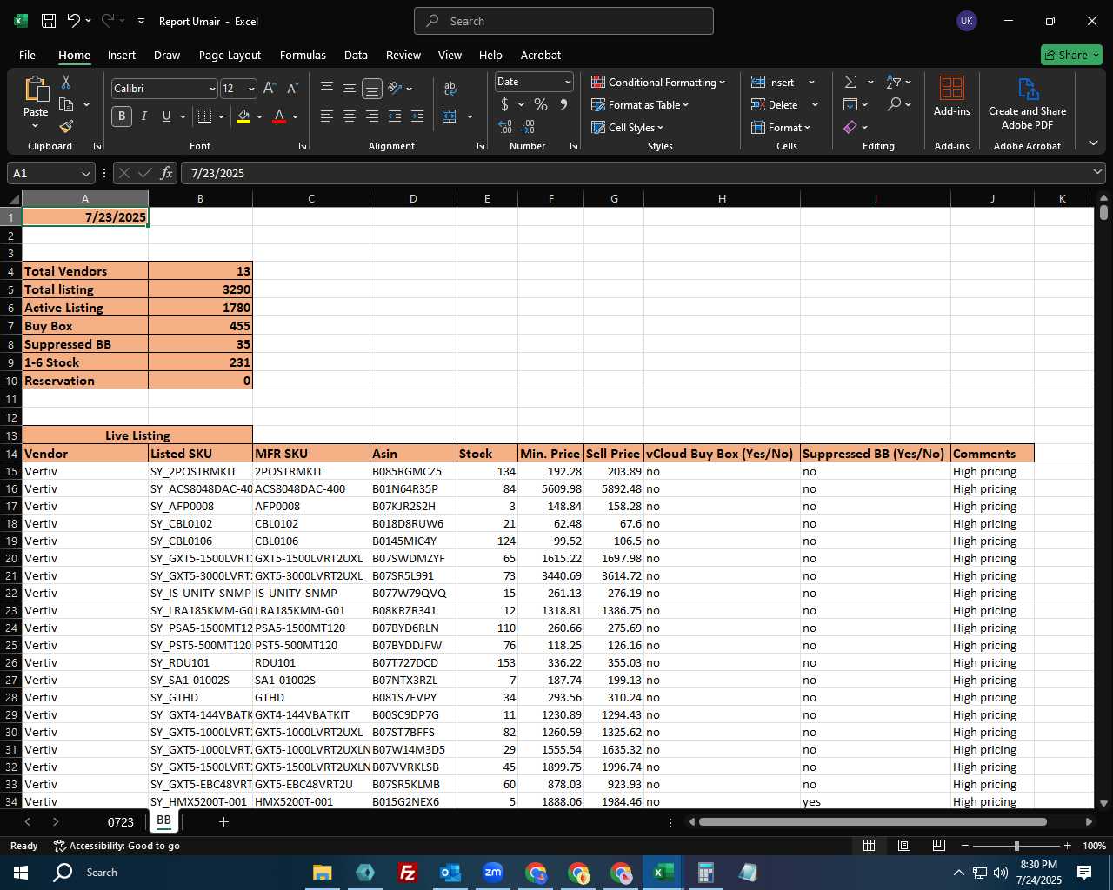Toggle Align Right button
The width and height of the screenshot is (1113, 890).
click(372, 116)
